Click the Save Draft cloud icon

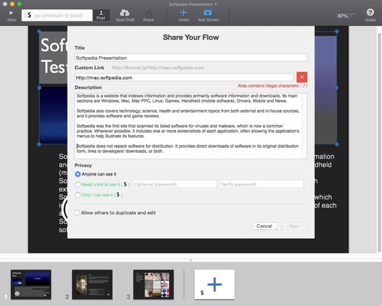click(125, 13)
